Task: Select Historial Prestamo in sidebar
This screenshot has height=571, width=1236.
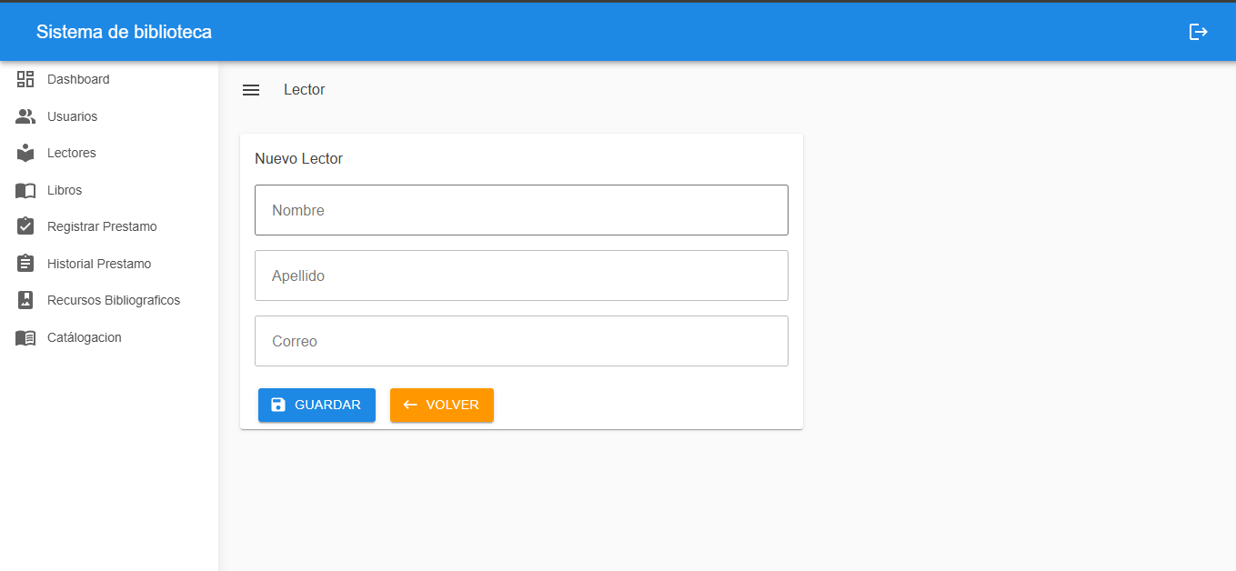Action: 99,264
